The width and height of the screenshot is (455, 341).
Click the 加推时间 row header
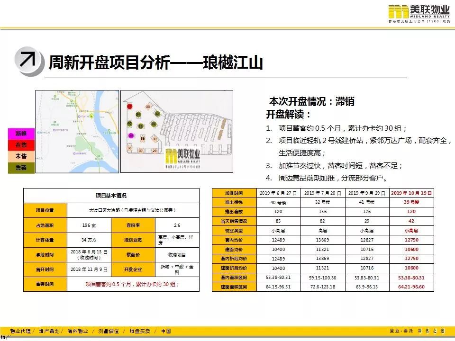point(234,193)
